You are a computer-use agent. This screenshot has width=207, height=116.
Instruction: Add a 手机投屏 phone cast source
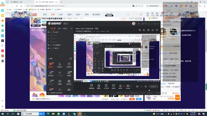(106, 87)
